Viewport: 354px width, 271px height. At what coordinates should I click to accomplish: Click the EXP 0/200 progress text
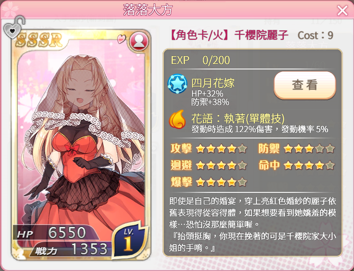(200, 60)
